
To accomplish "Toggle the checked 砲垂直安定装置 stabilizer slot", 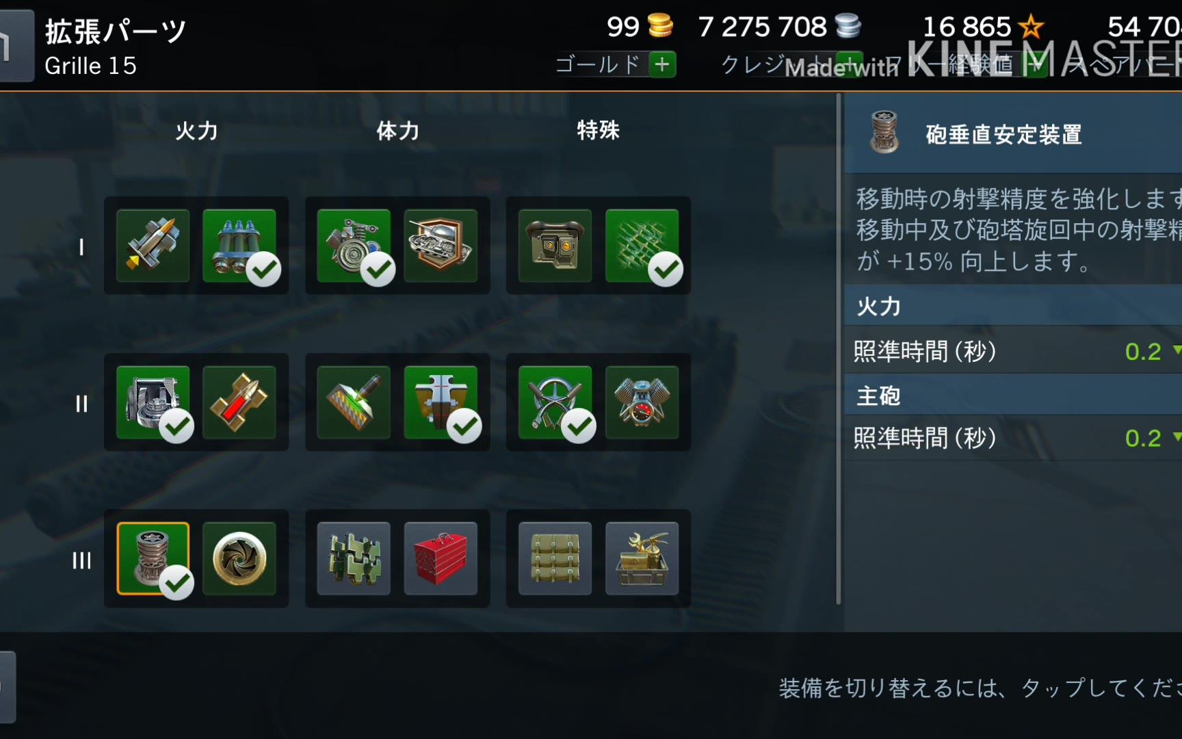I will tap(153, 558).
